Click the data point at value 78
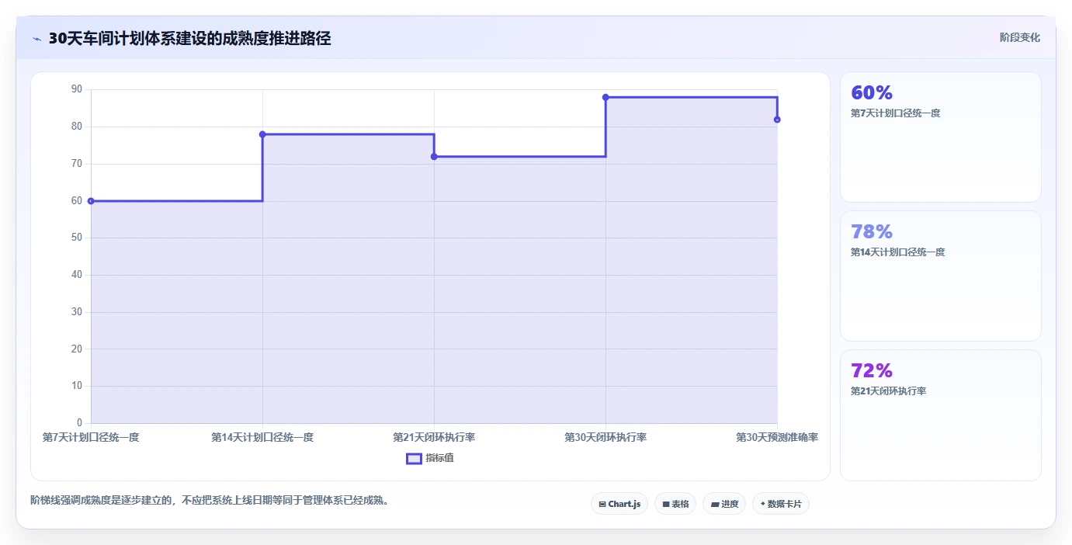 pyautogui.click(x=262, y=134)
